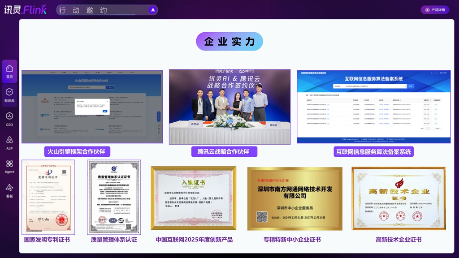The width and height of the screenshot is (459, 258).
Task: Open the 火山引擎 partner screenshot thumbnail
Action: click(x=92, y=107)
